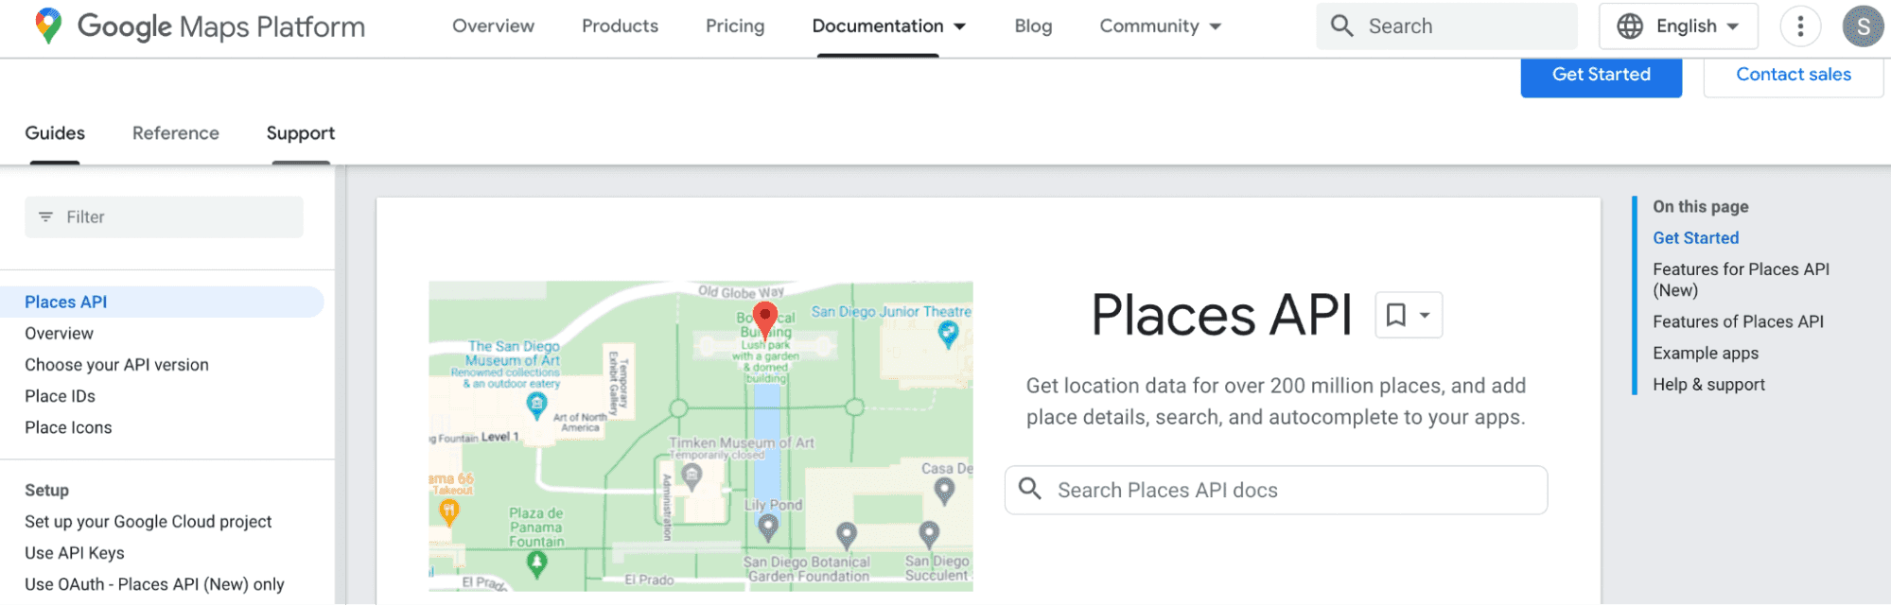Focus the sidebar Filter field

(164, 217)
